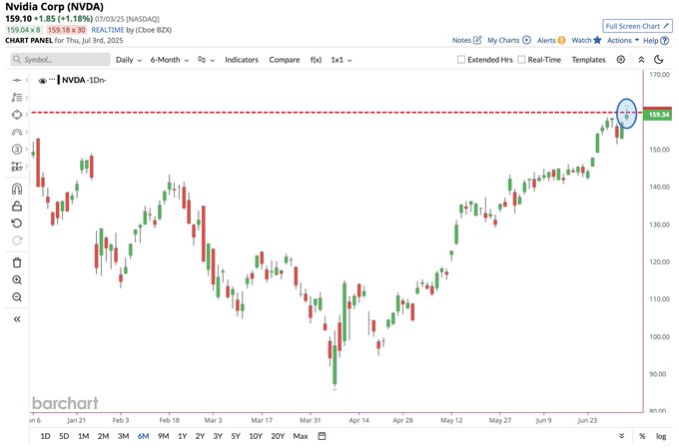The height and width of the screenshot is (448, 679).
Task: Collapse the chart toolbar with double chevron
Action: [641, 60]
